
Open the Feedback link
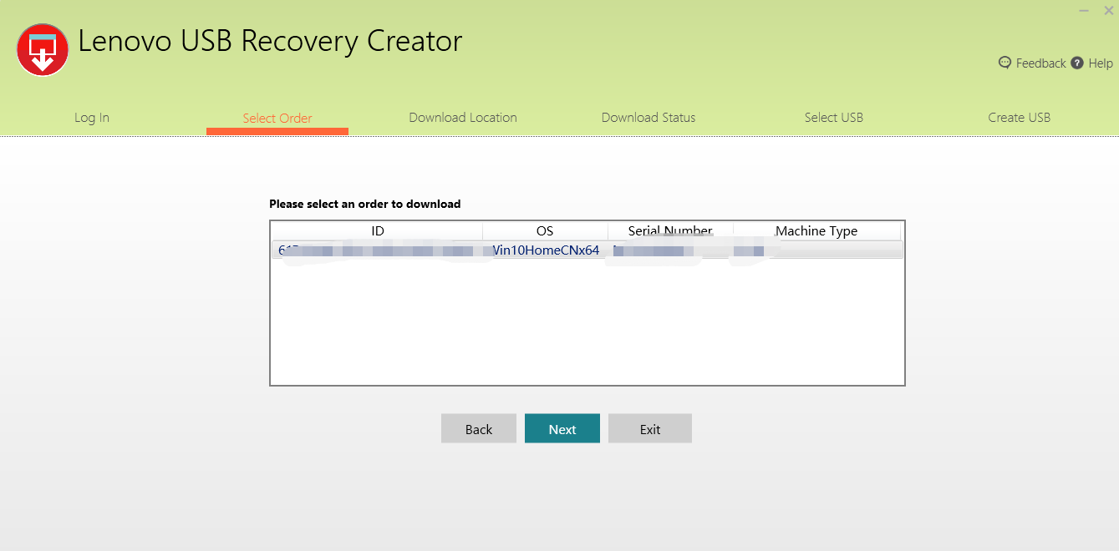pos(1040,63)
